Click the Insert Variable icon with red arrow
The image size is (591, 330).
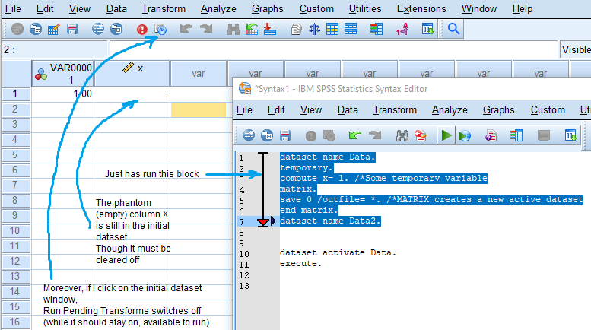pyautogui.click(x=269, y=29)
